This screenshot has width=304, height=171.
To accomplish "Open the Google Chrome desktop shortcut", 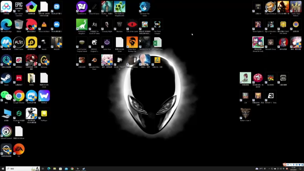I will [19, 97].
